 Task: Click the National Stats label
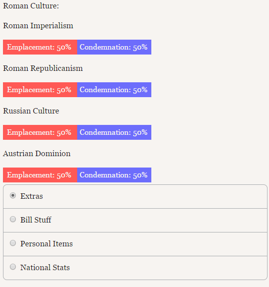(45, 267)
